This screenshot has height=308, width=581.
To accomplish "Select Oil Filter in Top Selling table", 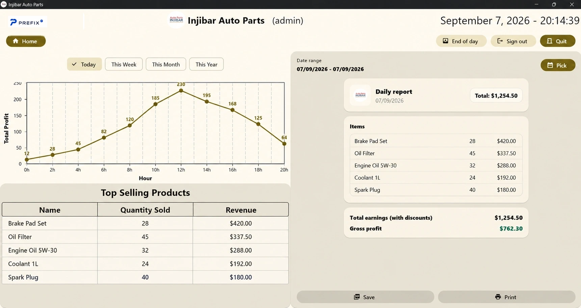I will (145, 237).
